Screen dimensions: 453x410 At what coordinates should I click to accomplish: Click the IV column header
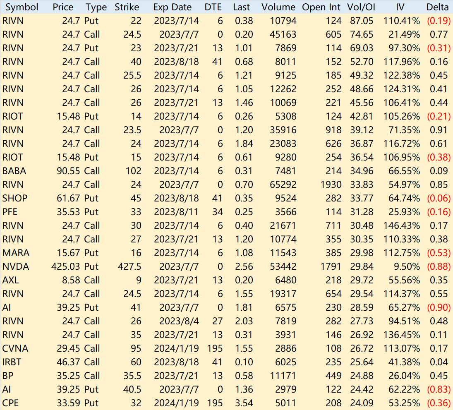tap(400, 7)
